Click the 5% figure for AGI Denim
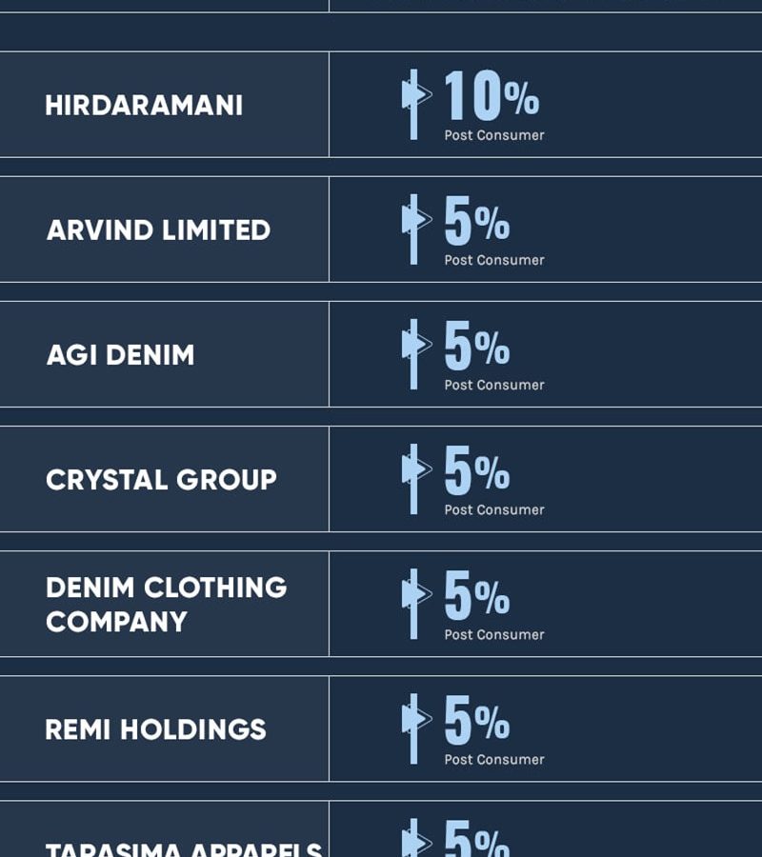This screenshot has width=762, height=857. point(476,345)
